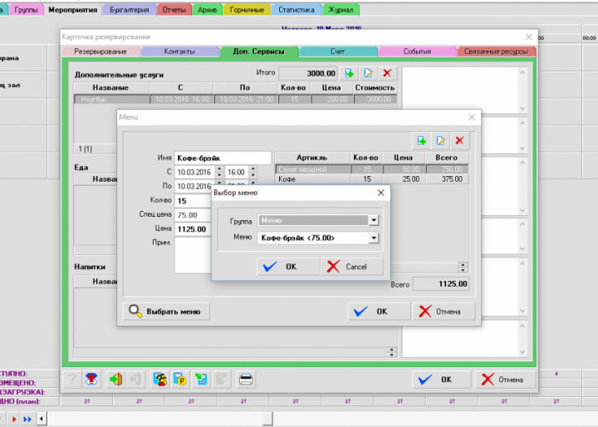Click OK in the Menu dialog
Viewport: 598px width, 427px height.
click(379, 312)
